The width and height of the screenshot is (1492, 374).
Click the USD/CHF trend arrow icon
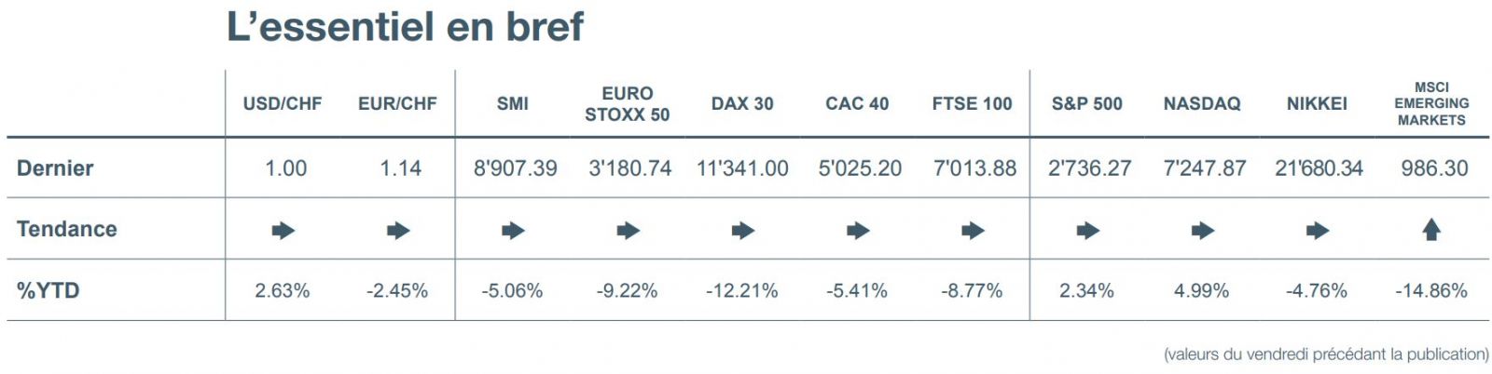click(283, 230)
